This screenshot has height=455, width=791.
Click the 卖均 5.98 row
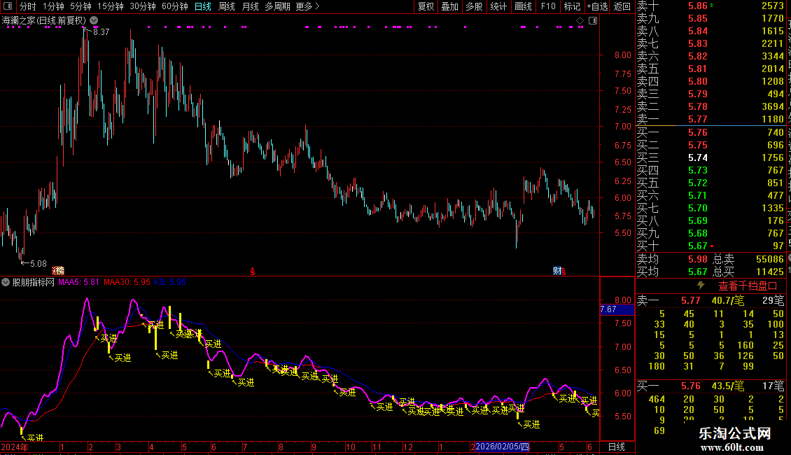(673, 259)
